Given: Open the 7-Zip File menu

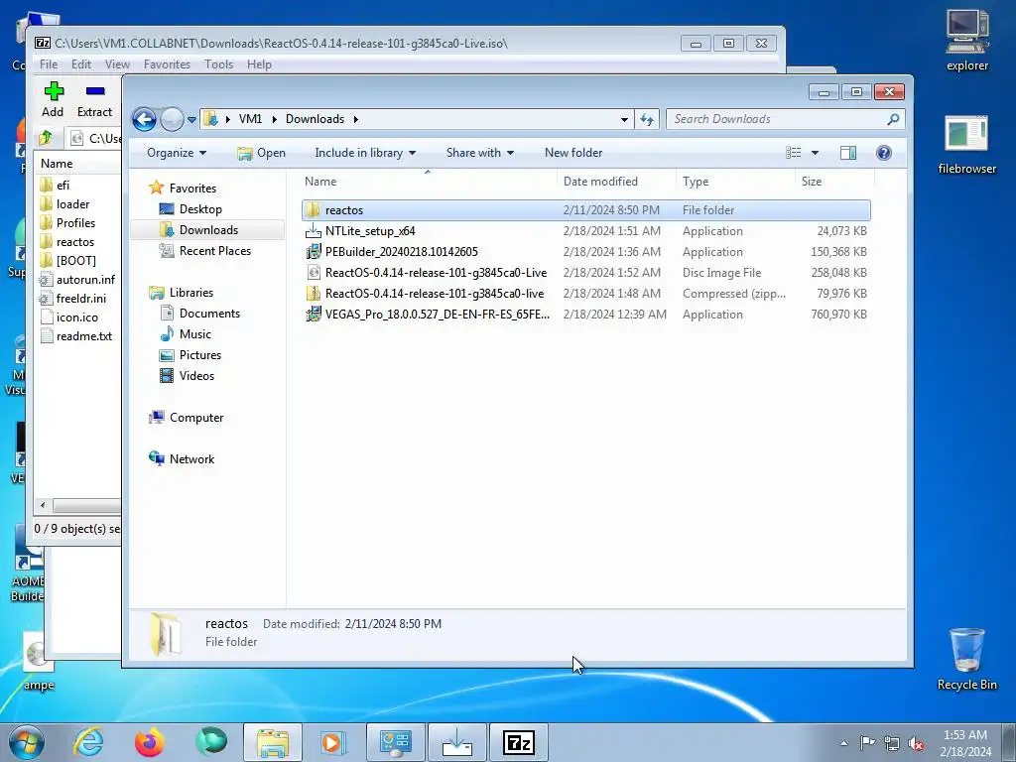Looking at the screenshot, I should (49, 64).
